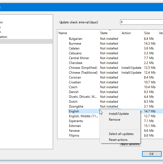Click the 2.2 Mb size of Cherokee
This screenshot has height=164, width=163.
pyautogui.click(x=149, y=63)
